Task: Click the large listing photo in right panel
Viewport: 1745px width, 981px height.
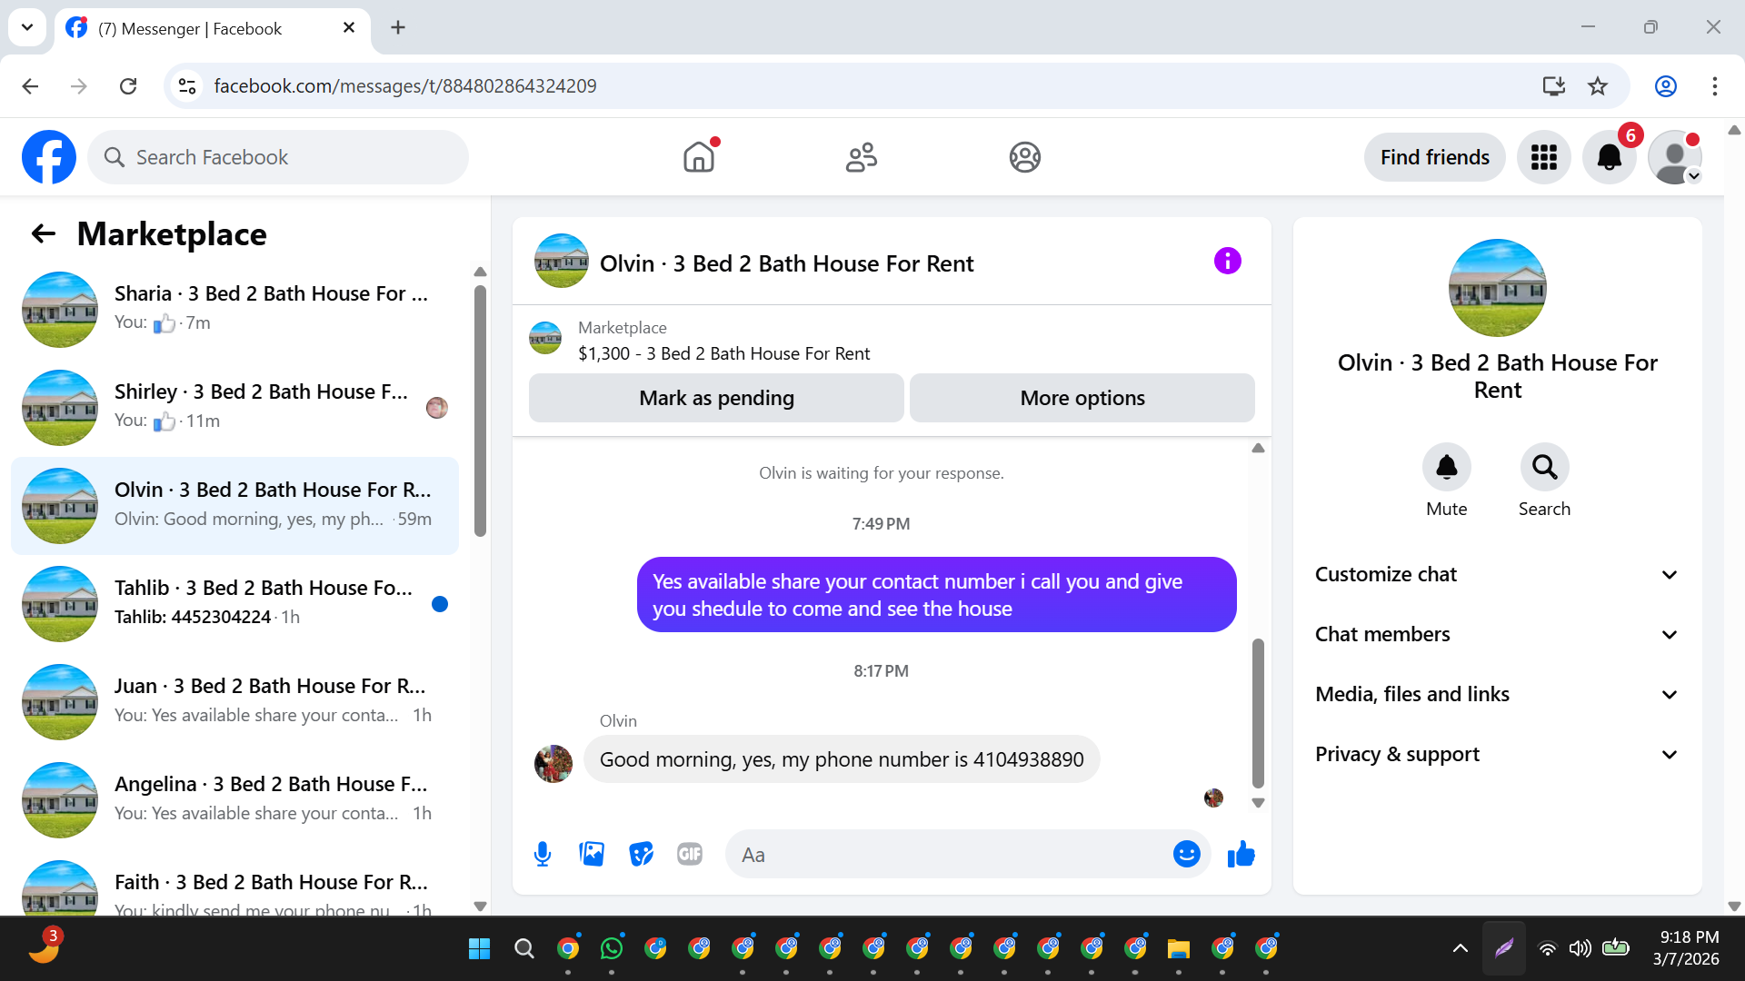Action: (1497, 288)
